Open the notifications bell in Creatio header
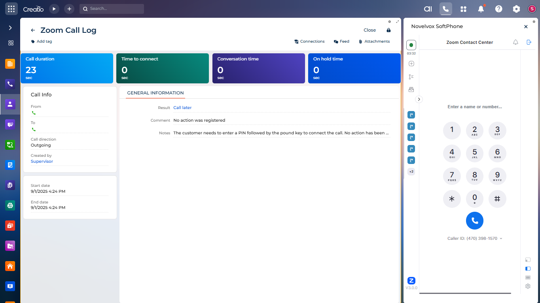Viewport: 540px width, 303px height. coord(481,9)
